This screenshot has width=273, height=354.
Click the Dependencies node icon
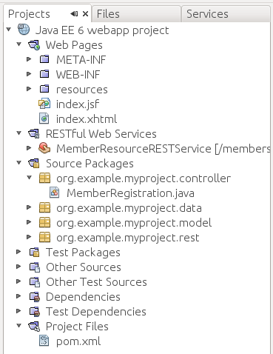coord(35,296)
